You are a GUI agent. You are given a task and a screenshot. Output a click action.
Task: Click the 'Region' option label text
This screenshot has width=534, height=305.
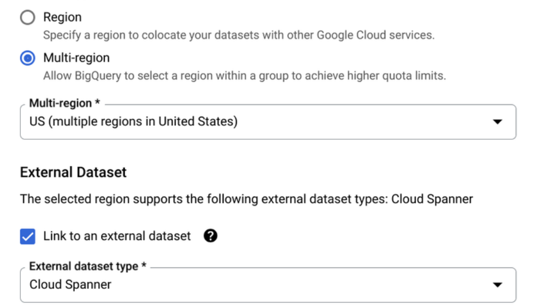62,17
